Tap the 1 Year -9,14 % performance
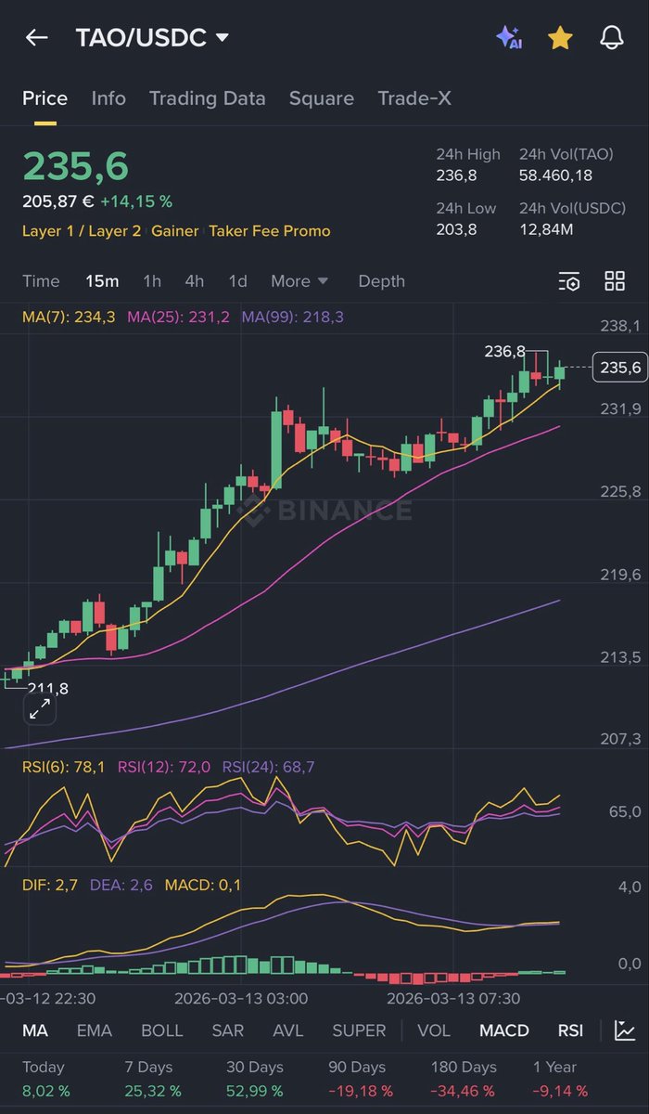This screenshot has width=649, height=1114. pyautogui.click(x=560, y=1079)
